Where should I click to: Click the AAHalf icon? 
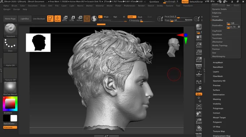coord(199,60)
